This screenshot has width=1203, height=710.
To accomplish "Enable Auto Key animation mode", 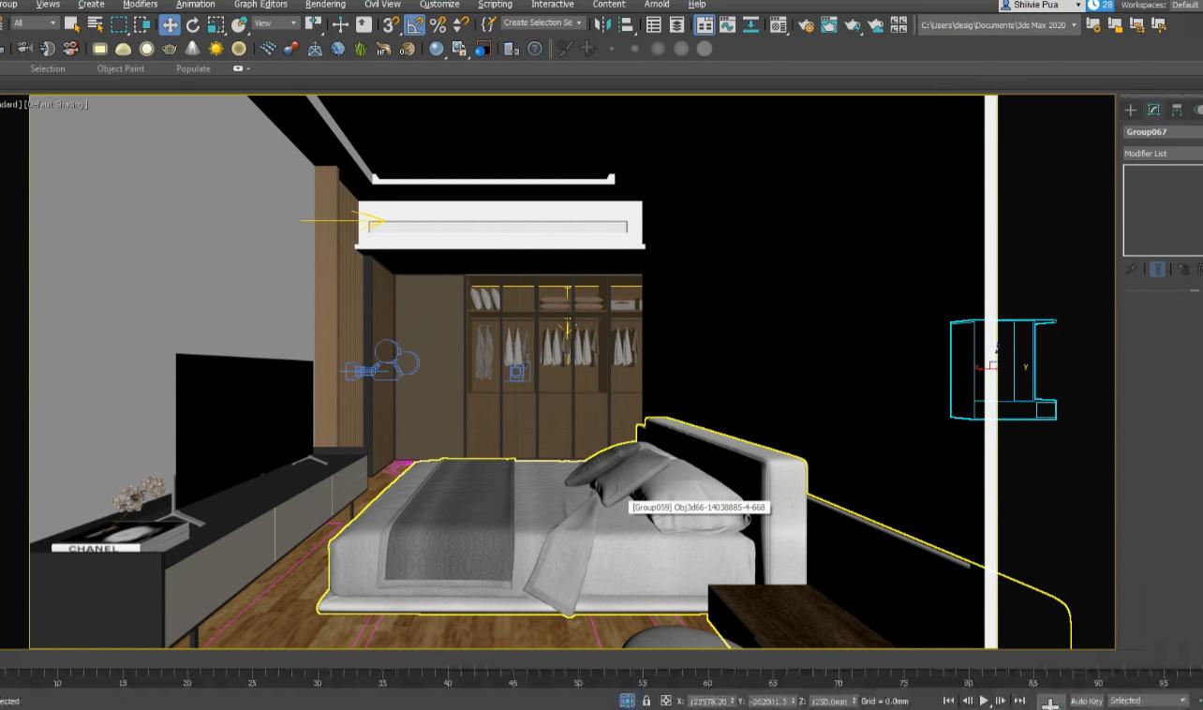I will point(1086,701).
